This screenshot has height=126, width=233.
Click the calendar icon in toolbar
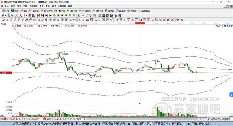pyautogui.click(x=100, y=15)
